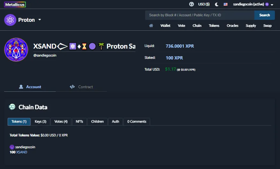Open the Swap menu
Image resolution: width=280 pixels, height=169 pixels.
tap(267, 26)
